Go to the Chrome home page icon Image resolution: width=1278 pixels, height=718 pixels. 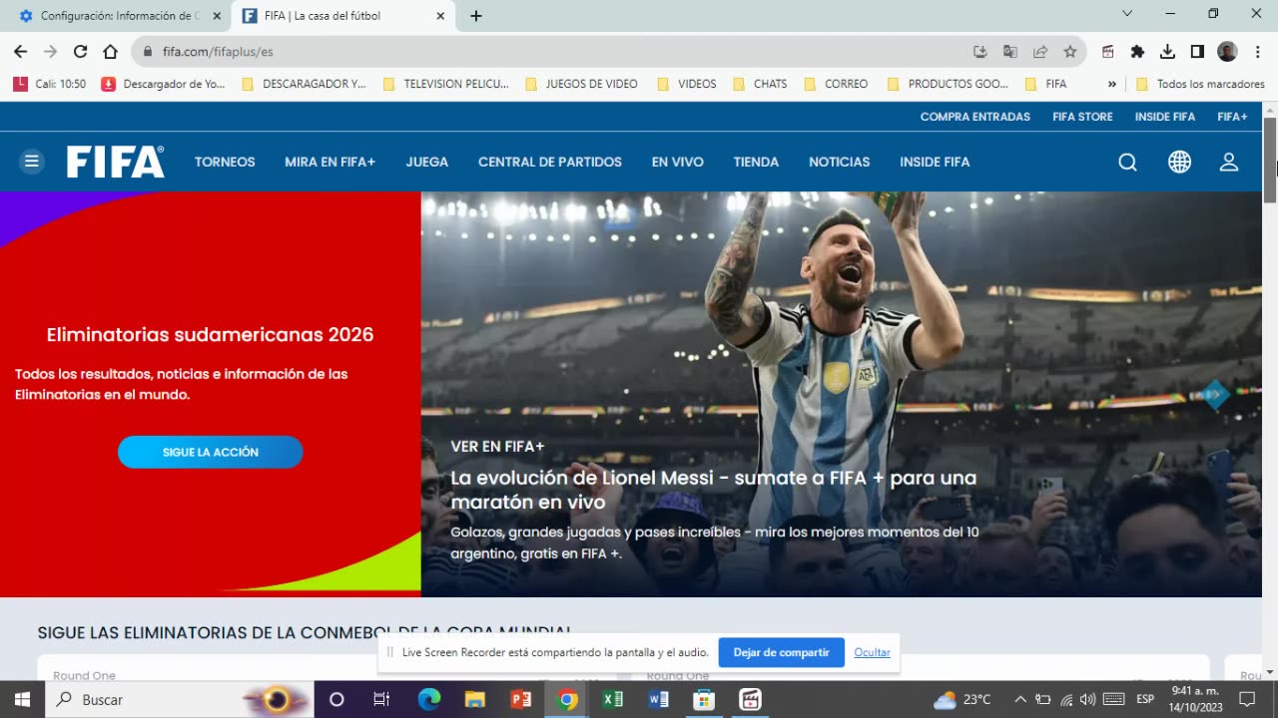(110, 52)
